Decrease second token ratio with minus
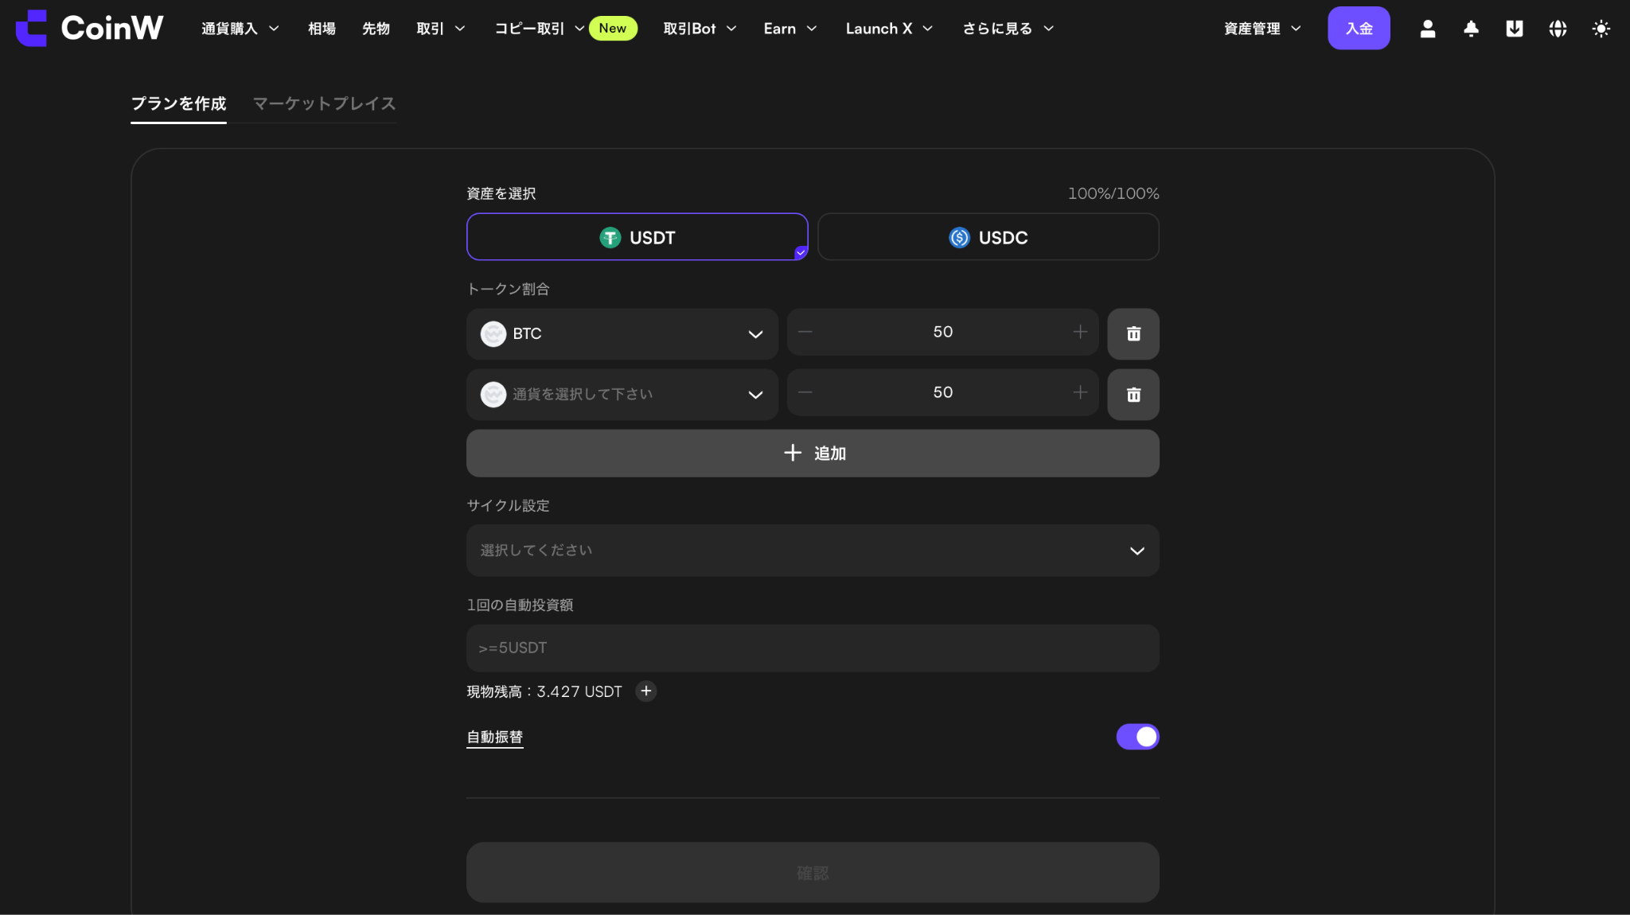 coord(805,392)
